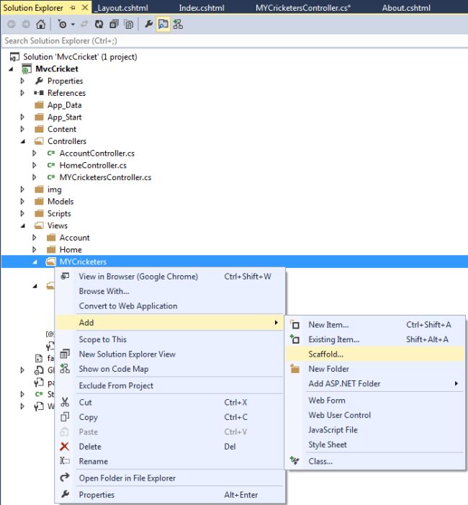Expand the Properties node
The height and width of the screenshot is (505, 468).
(x=22, y=81)
